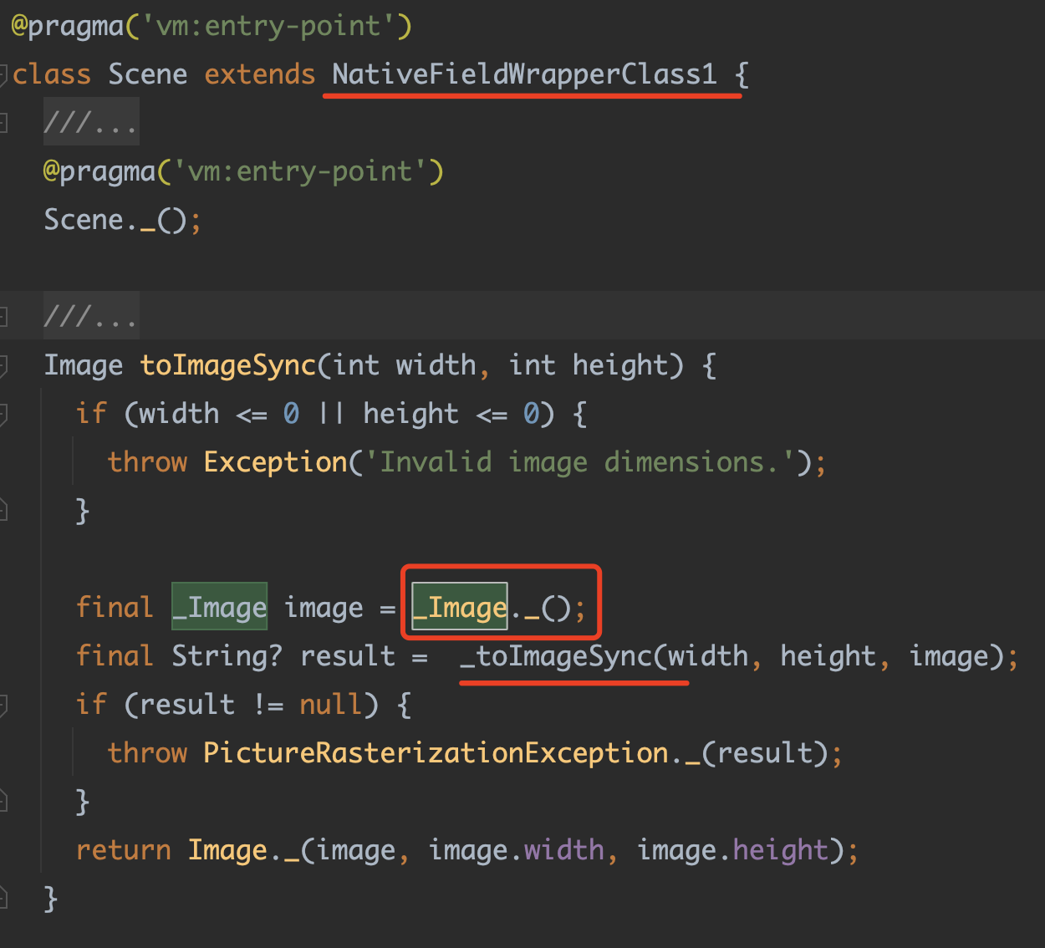Viewport: 1045px width, 948px height.
Task: Click the 'height' property in 'image.height'
Action: tap(780, 850)
